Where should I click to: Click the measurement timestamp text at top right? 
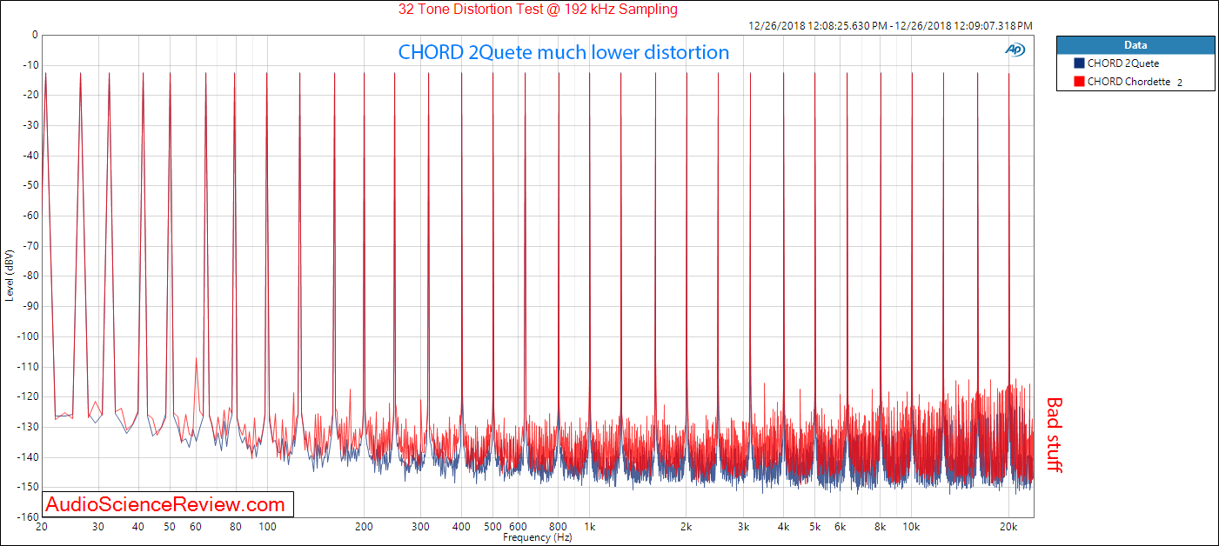pyautogui.click(x=891, y=26)
